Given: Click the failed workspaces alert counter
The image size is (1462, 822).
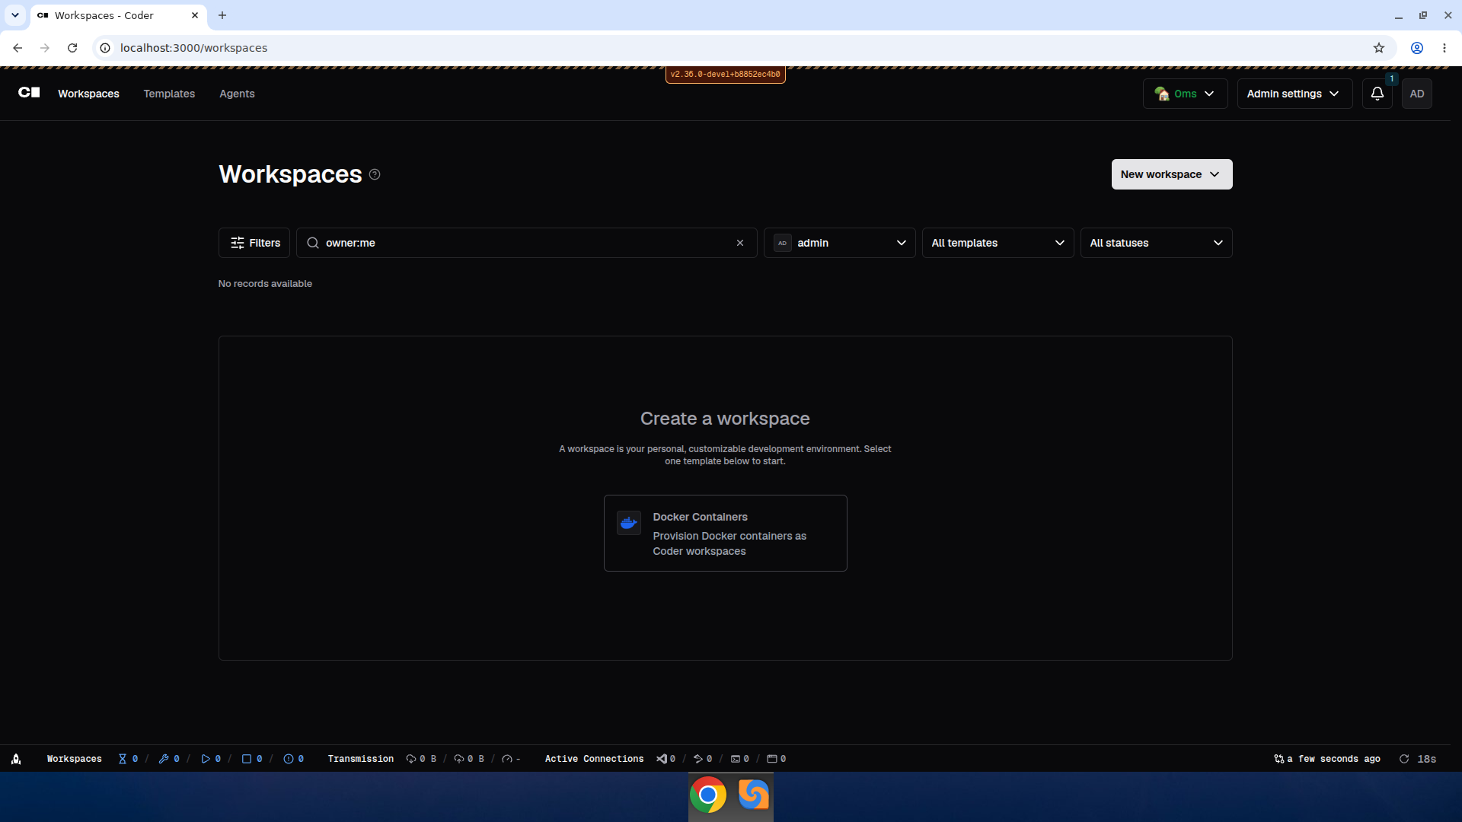Looking at the screenshot, I should click(294, 759).
